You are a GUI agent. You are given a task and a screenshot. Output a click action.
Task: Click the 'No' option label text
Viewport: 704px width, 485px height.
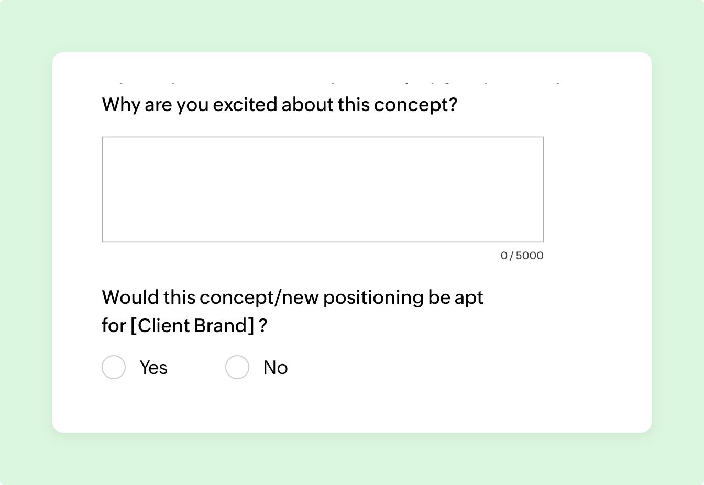tap(276, 368)
